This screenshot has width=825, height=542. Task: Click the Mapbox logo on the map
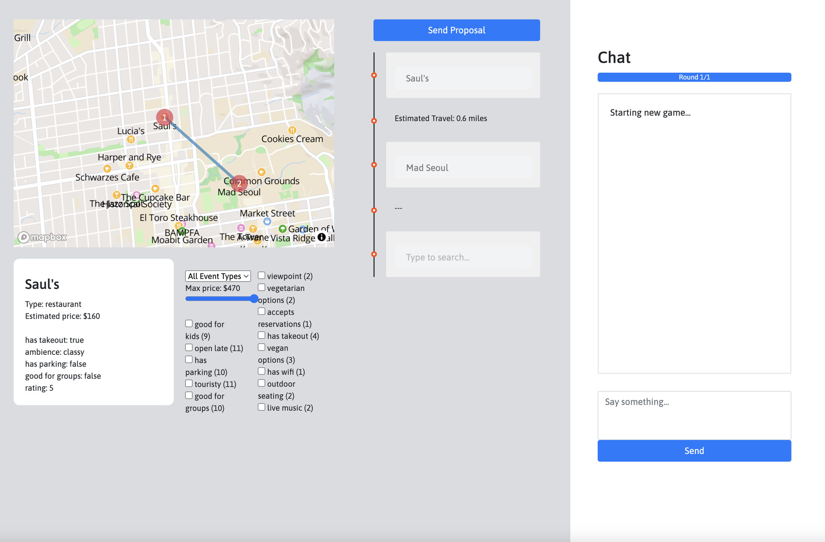click(42, 237)
